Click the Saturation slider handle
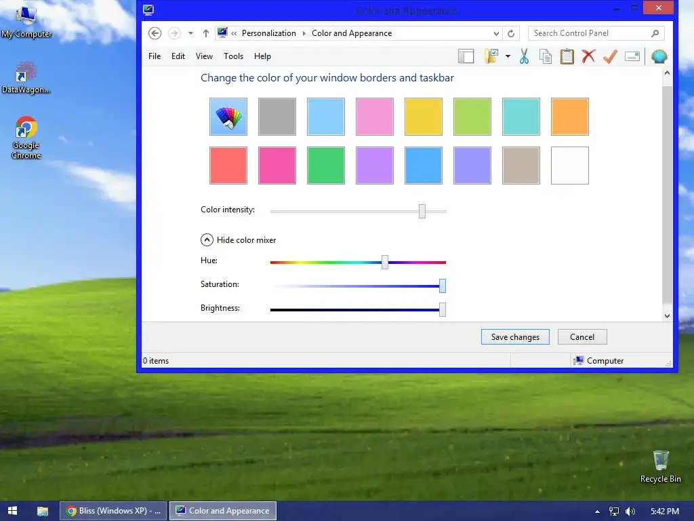 [x=442, y=286]
